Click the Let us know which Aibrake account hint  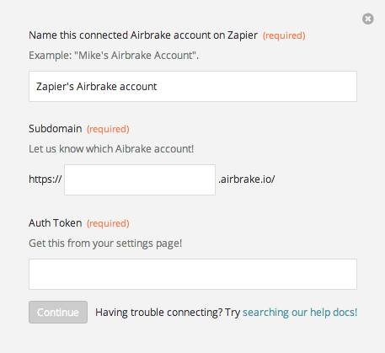(x=111, y=149)
